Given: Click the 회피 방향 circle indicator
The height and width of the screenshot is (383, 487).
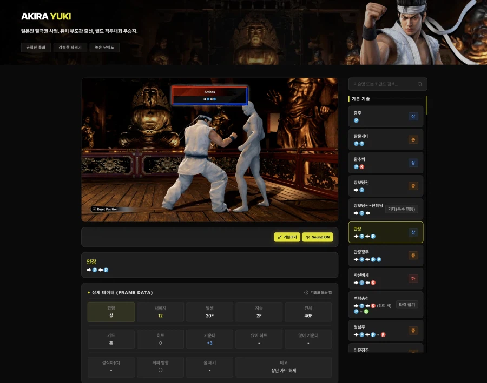Looking at the screenshot, I should tap(160, 371).
